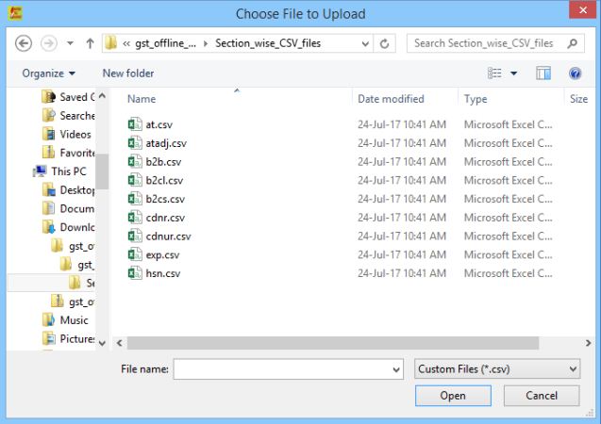Viewport: 601px width, 424px height.
Task: Open the Organize menu
Action: point(48,73)
